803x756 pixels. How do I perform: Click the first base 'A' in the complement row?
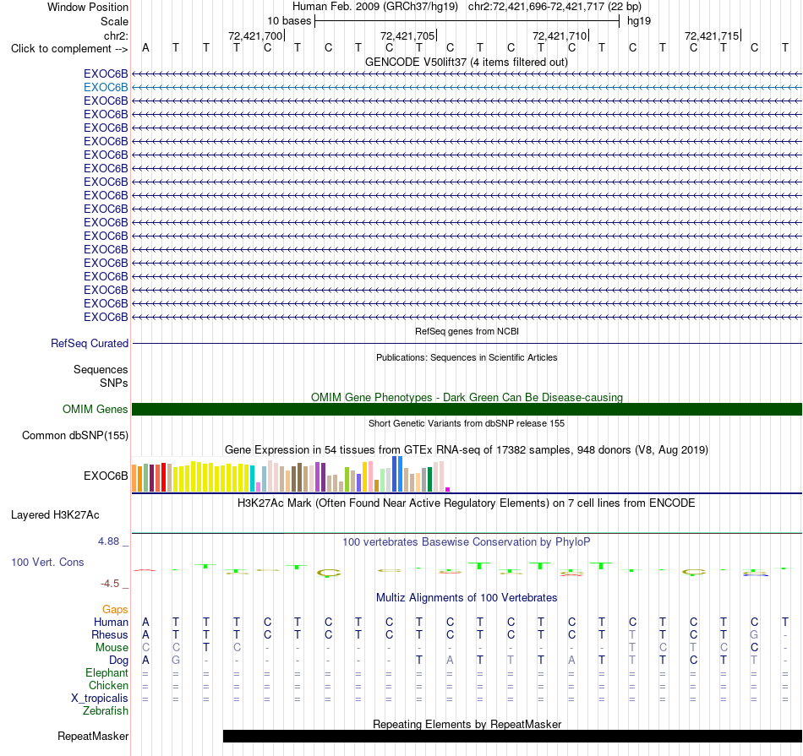(x=145, y=48)
